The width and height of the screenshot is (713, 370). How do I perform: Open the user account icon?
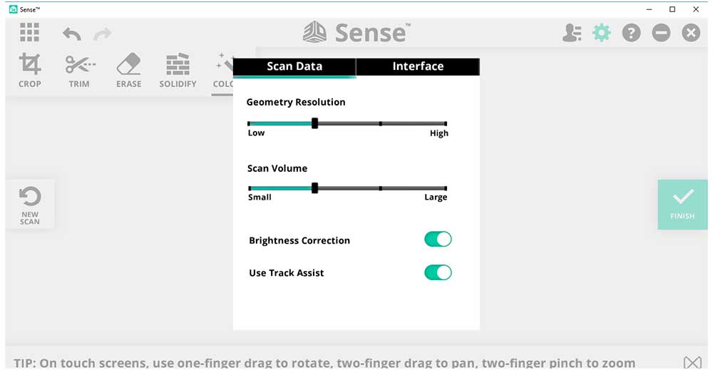point(572,33)
